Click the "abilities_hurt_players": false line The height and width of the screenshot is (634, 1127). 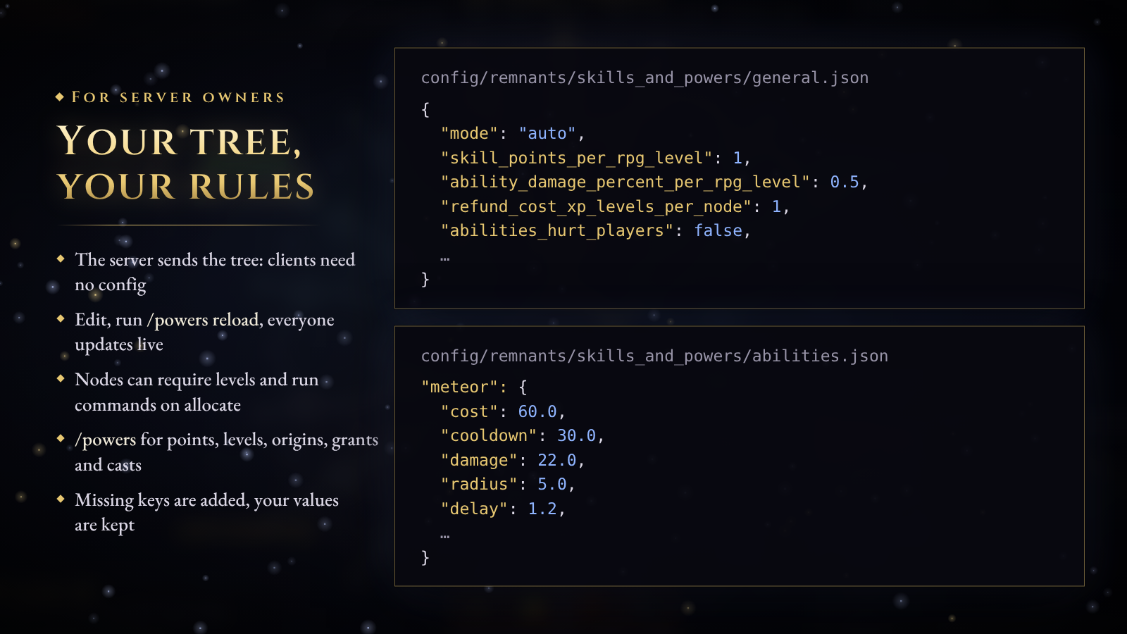pos(596,230)
